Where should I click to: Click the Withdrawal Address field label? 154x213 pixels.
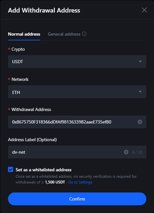click(31, 109)
